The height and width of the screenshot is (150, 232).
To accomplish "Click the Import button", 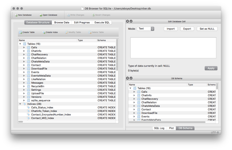I will (x=171, y=29).
